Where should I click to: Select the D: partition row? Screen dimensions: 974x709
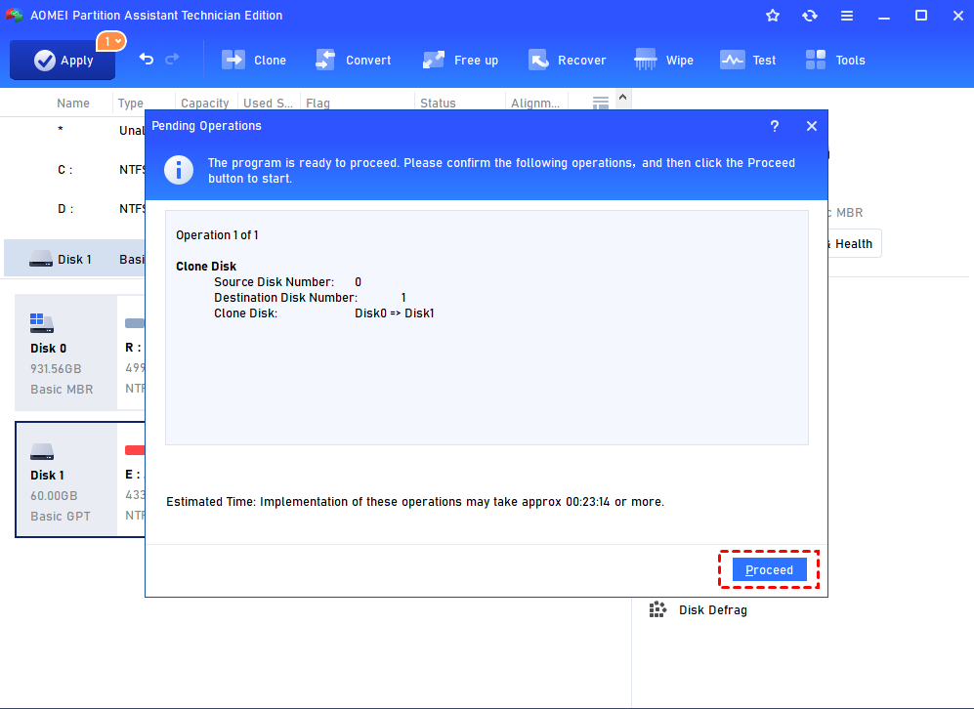pos(74,209)
